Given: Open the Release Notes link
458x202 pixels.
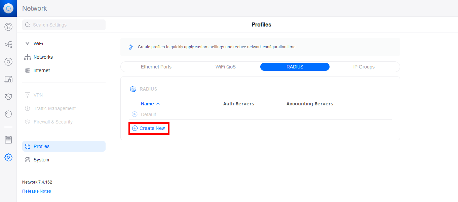Looking at the screenshot, I should tap(36, 191).
